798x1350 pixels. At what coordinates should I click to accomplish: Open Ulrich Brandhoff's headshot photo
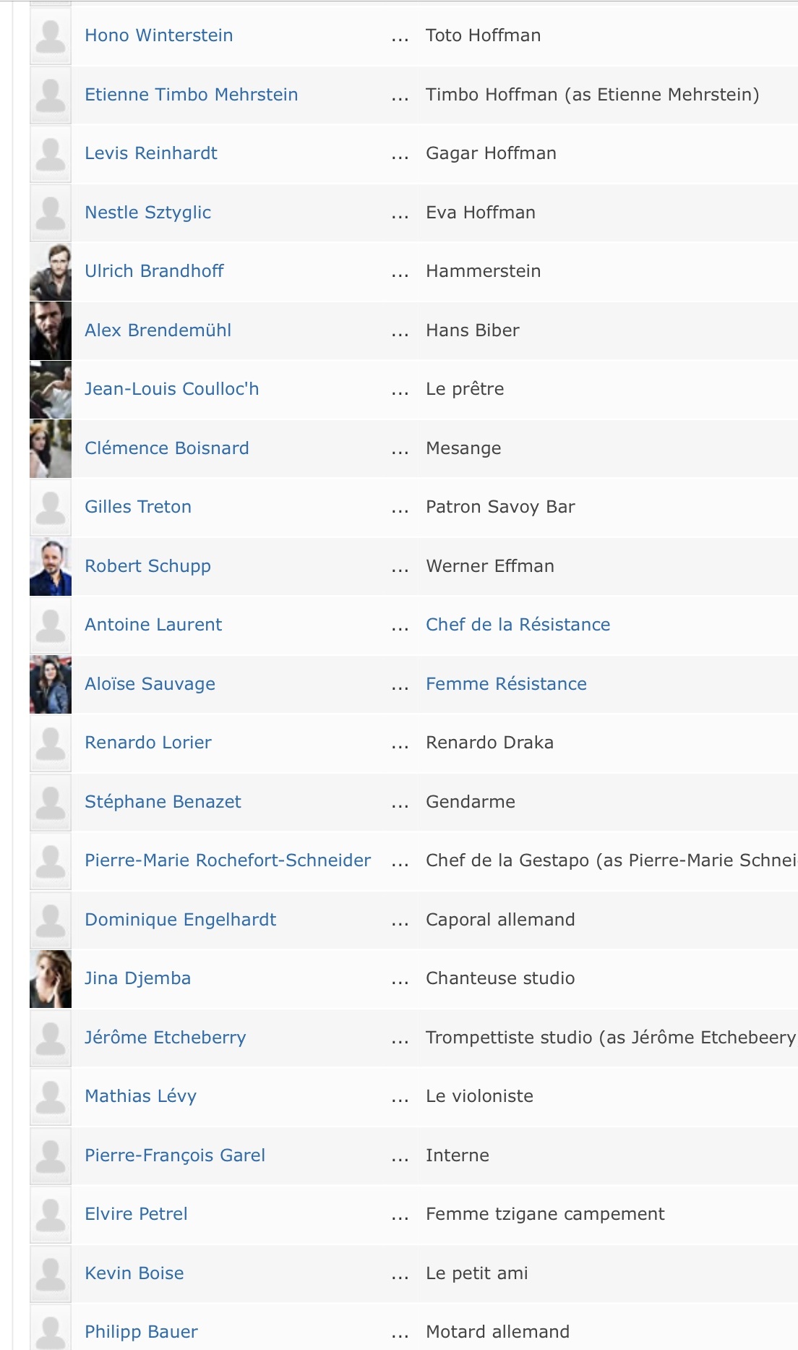pos(51,272)
